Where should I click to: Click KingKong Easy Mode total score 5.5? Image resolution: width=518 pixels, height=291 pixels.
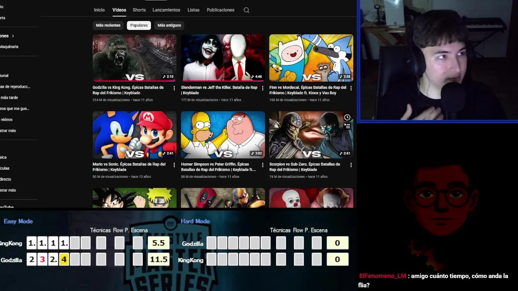159,243
